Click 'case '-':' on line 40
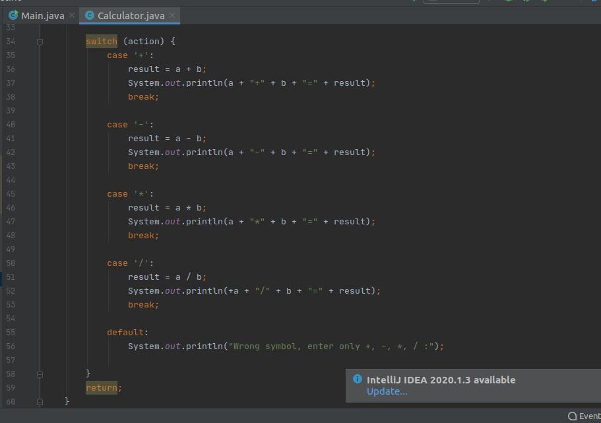601x423 pixels. [131, 125]
